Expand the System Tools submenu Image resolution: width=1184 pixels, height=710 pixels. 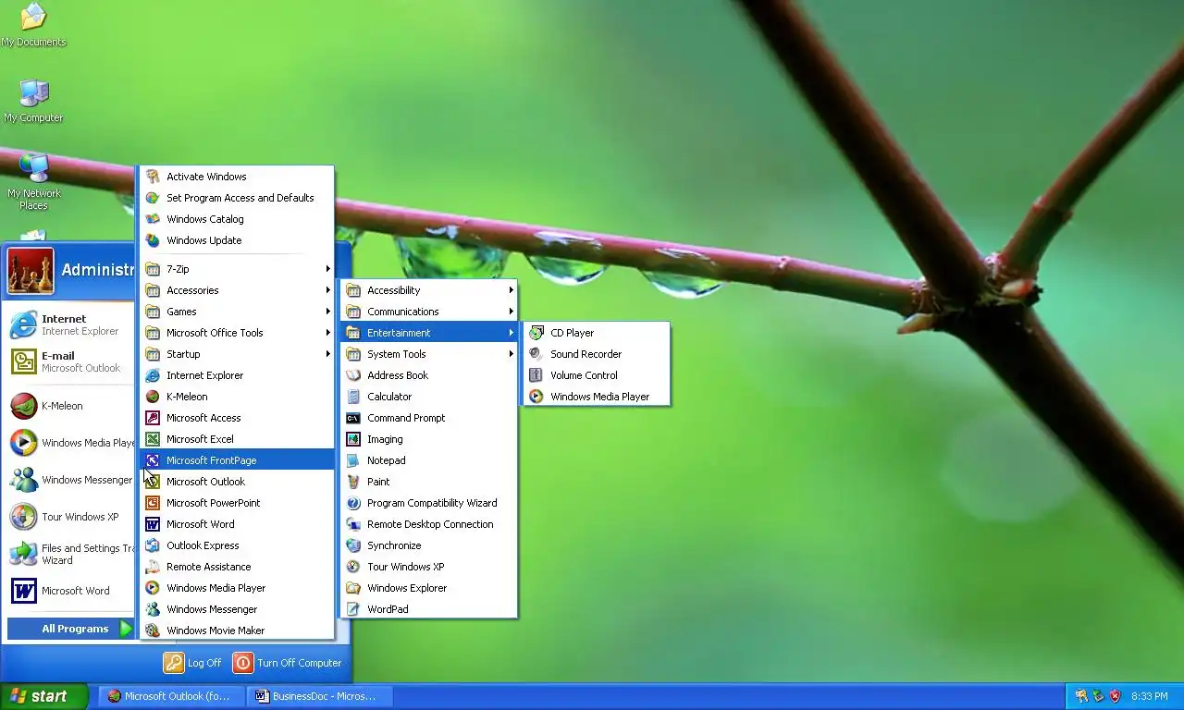[x=428, y=354]
